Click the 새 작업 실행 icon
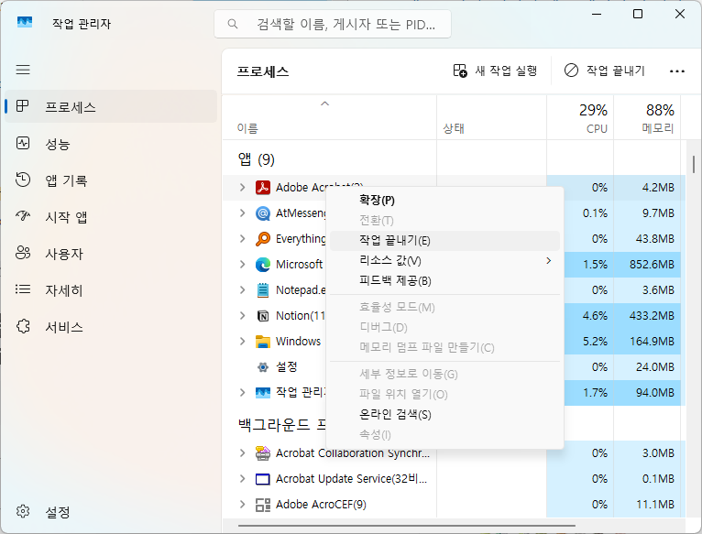The height and width of the screenshot is (534, 702). pyautogui.click(x=460, y=71)
